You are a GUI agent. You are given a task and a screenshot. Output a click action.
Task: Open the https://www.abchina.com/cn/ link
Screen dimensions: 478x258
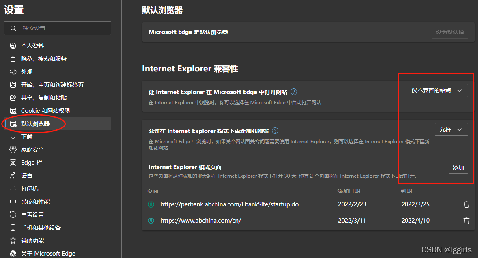(x=201, y=221)
